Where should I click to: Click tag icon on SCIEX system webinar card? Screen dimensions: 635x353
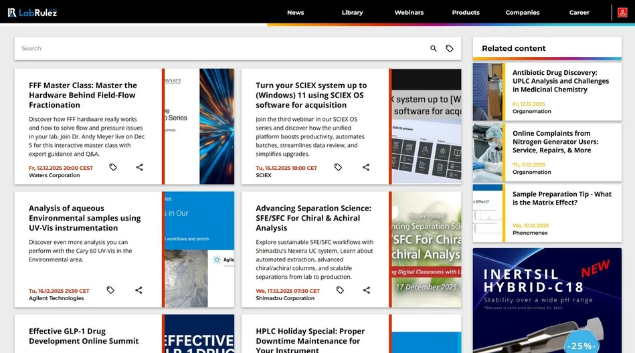coord(338,167)
